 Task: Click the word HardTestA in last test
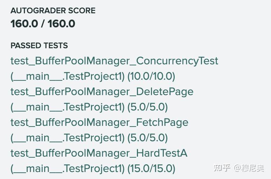[x=162, y=153]
